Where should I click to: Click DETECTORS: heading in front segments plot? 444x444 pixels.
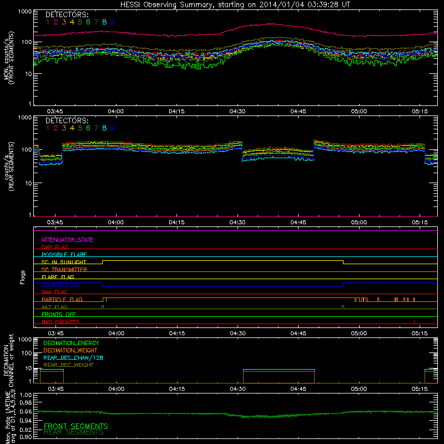[67, 14]
